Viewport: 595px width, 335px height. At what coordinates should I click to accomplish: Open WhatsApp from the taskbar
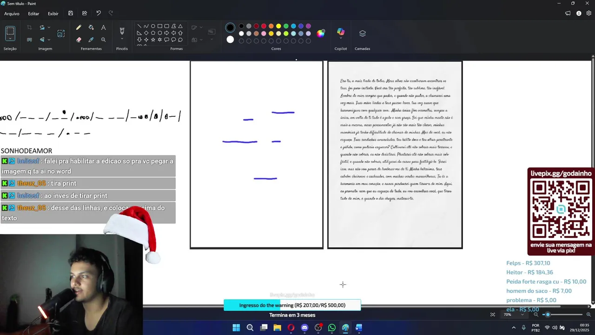pyautogui.click(x=332, y=328)
